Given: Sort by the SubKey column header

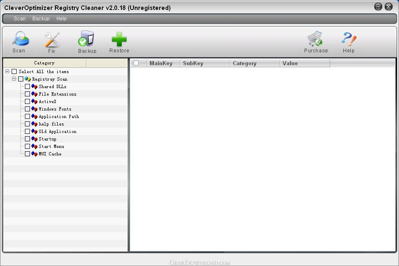Looking at the screenshot, I should click(205, 63).
